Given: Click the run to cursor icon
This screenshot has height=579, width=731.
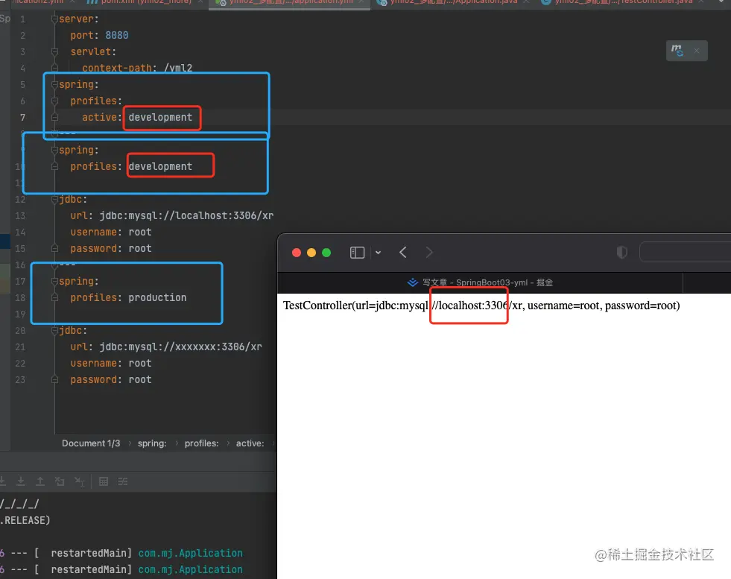Looking at the screenshot, I should point(80,481).
